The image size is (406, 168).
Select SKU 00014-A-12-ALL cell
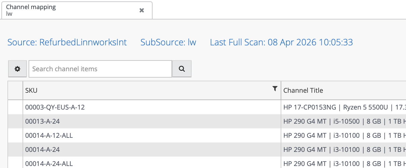tap(152, 135)
